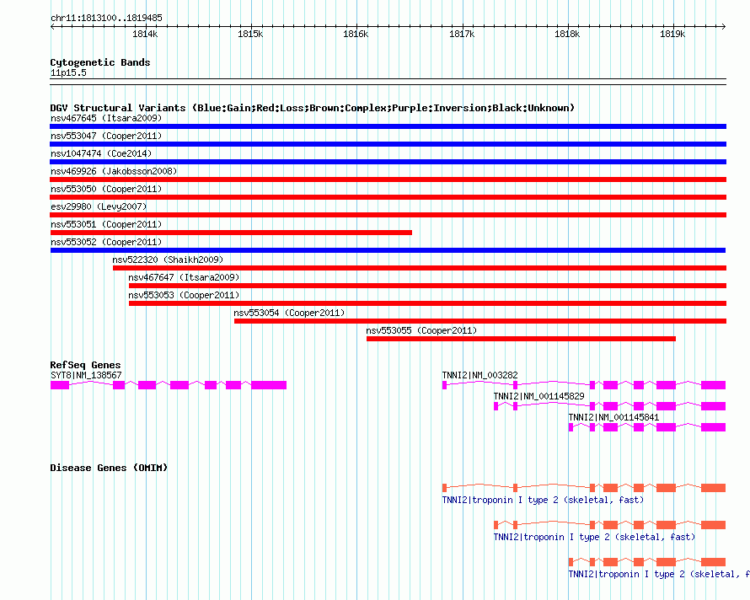This screenshot has height=600, width=750.
Task: Open the nsv522320 (Shaikh2009) variant label
Action: [x=168, y=260]
